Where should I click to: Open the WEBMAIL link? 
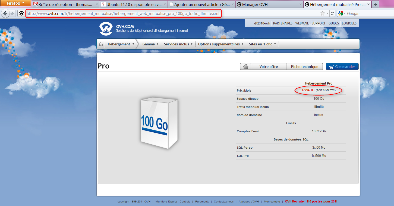(302, 23)
